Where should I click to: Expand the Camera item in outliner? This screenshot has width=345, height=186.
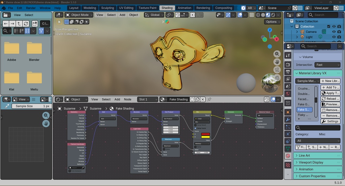pos(297,32)
